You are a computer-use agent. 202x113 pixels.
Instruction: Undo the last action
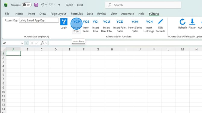click(x=42, y=5)
